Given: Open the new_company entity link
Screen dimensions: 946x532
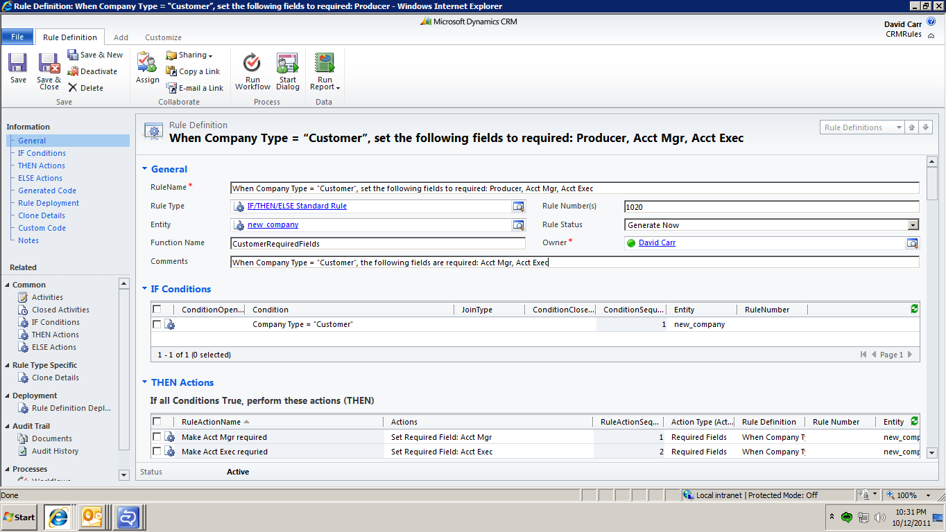Looking at the screenshot, I should click(273, 224).
